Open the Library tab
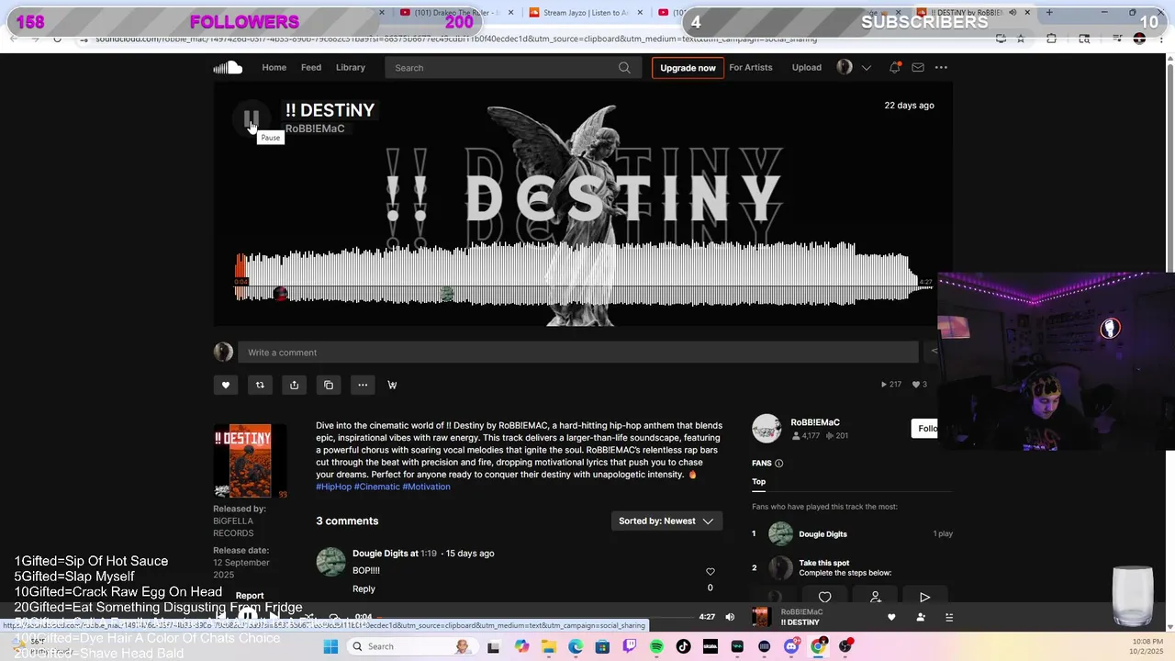The image size is (1175, 661). (350, 67)
